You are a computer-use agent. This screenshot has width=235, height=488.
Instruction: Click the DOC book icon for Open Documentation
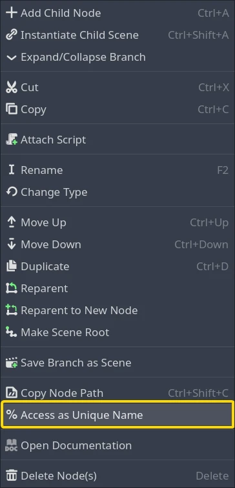pyautogui.click(x=12, y=445)
